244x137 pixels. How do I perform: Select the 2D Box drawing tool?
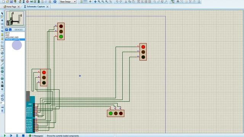point(2,68)
